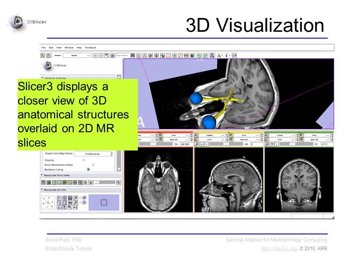Screen dimensions: 351x263
Task: Collapse the Manipulate 3D View panel
Action: (42, 190)
